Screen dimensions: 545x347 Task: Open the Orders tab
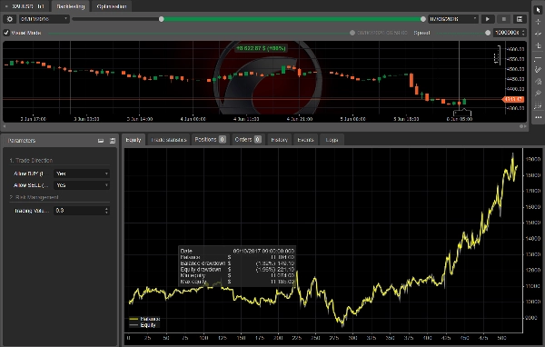click(x=248, y=140)
